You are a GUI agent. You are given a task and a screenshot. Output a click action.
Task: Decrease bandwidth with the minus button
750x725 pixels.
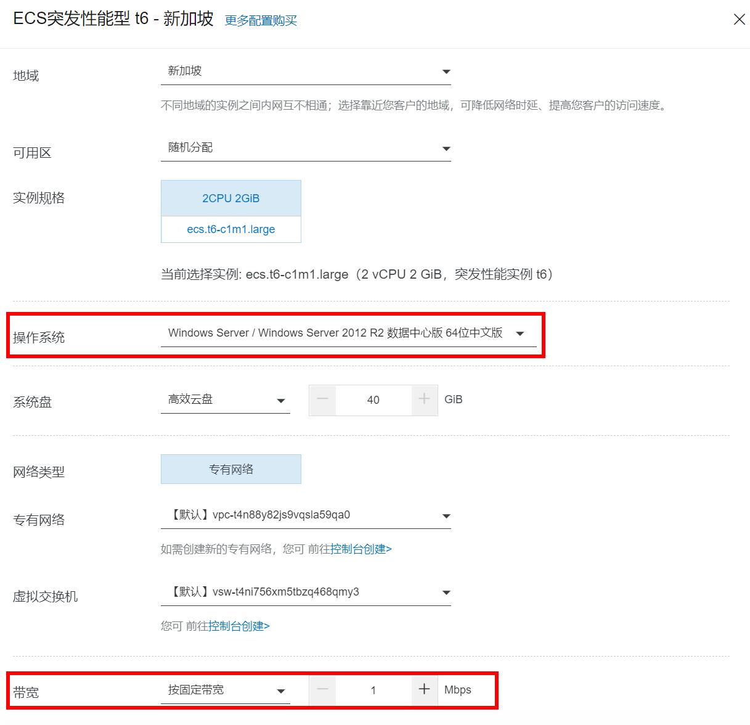322,690
